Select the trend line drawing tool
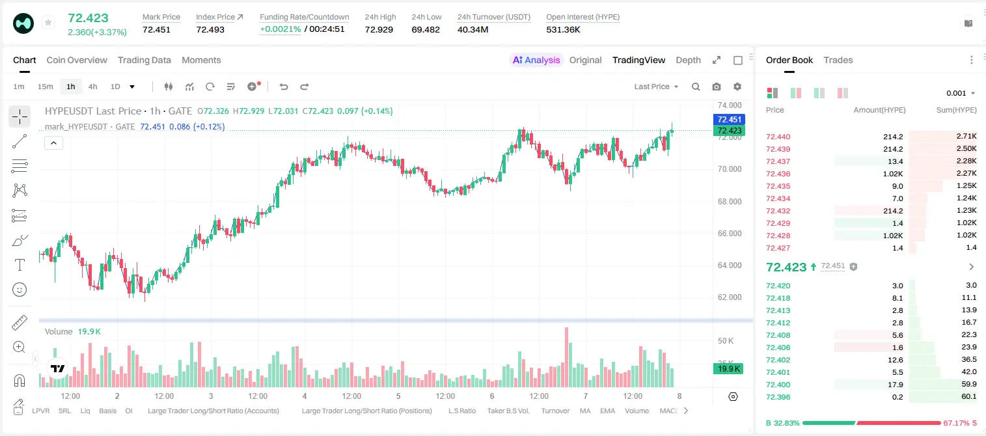 tap(20, 141)
